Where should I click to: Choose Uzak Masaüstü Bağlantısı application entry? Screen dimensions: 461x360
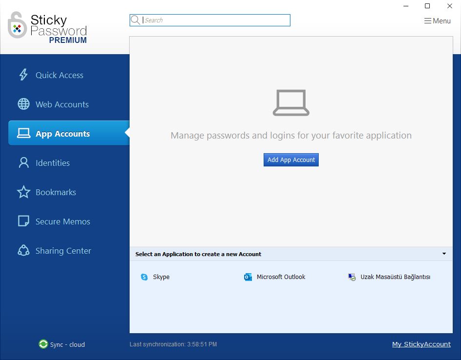coord(395,277)
